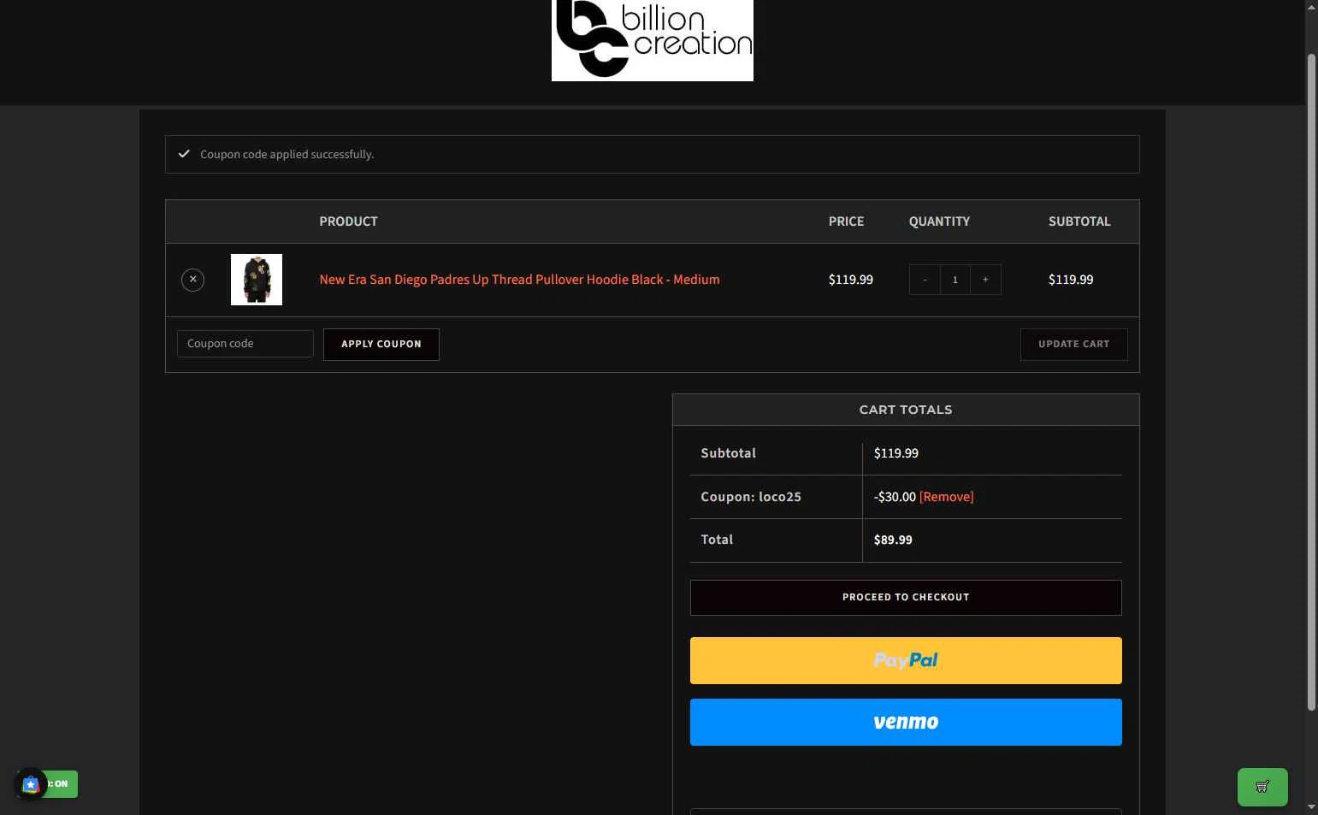Click the Product column header
The height and width of the screenshot is (815, 1318).
click(x=348, y=221)
